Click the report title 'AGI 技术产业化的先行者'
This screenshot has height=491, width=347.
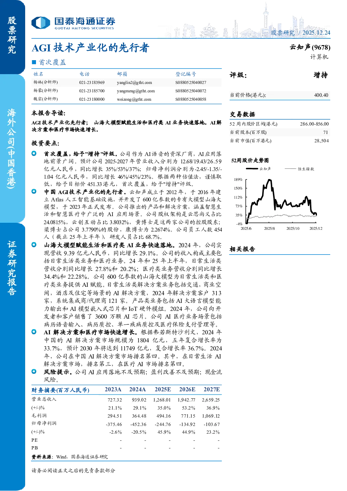pos(91,48)
